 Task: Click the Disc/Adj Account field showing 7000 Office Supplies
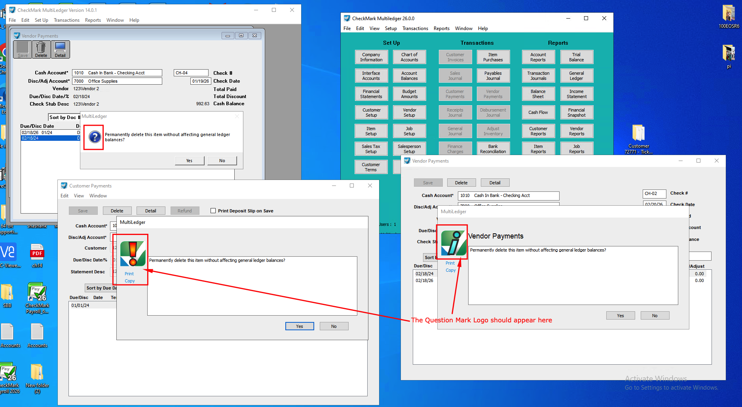pyautogui.click(x=117, y=81)
